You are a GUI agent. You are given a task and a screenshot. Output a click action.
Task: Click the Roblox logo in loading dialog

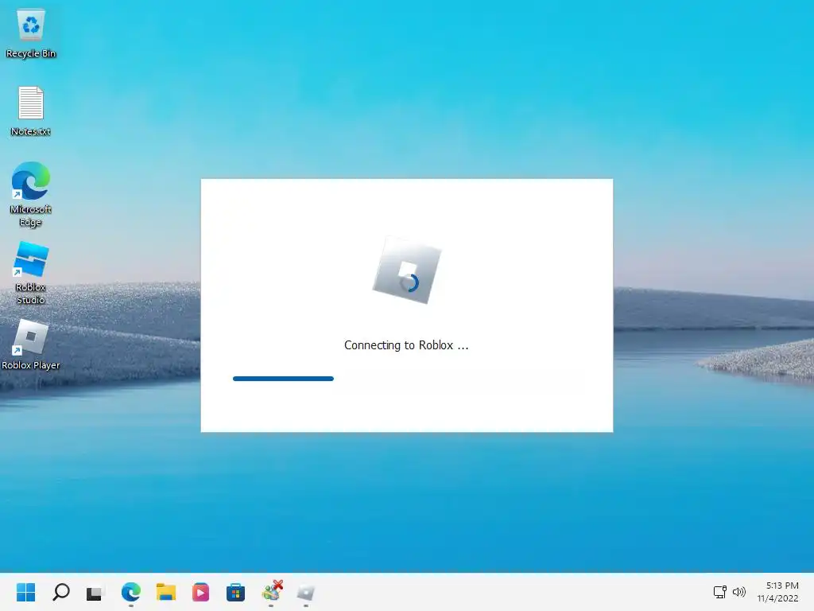tap(407, 270)
